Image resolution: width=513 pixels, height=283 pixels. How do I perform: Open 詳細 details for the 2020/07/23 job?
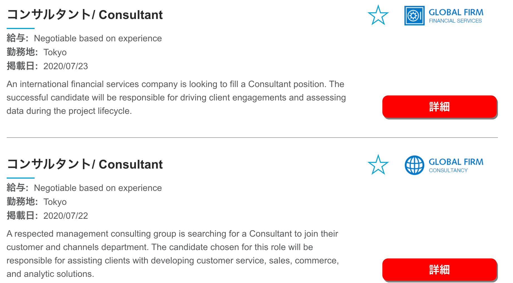(440, 107)
